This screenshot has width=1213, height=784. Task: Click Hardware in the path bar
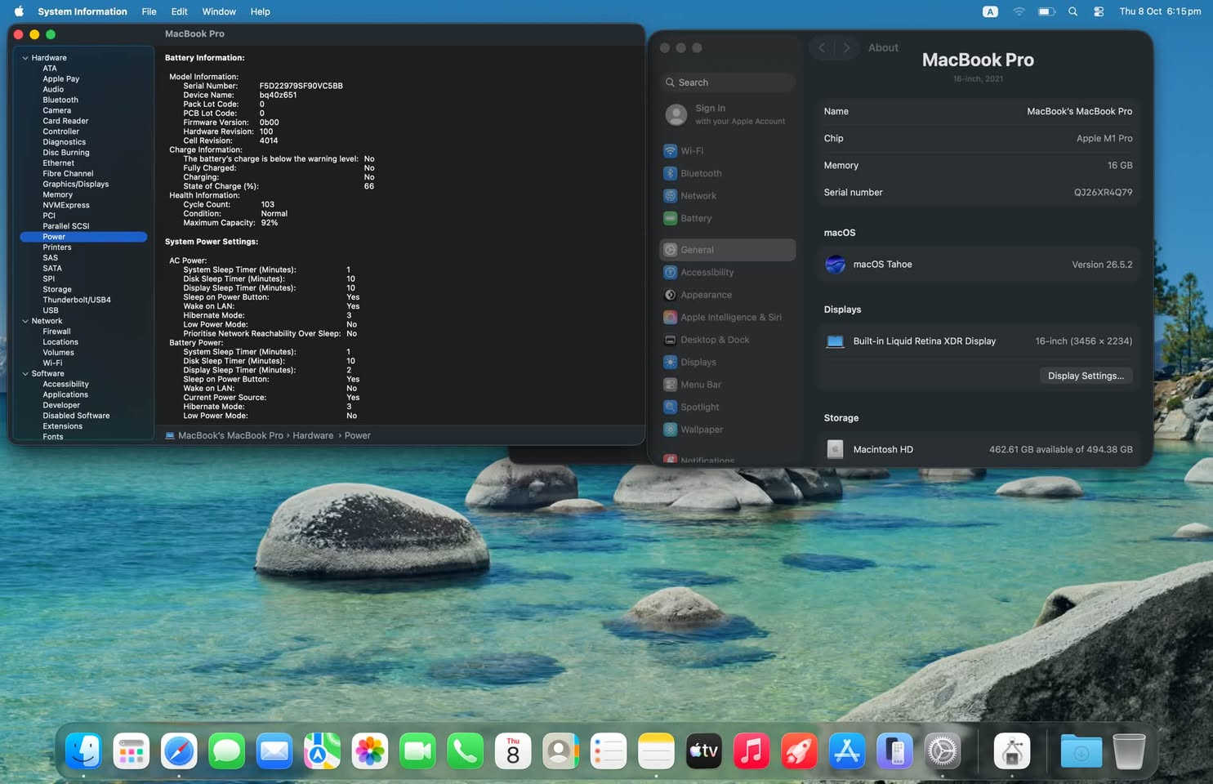tap(313, 435)
